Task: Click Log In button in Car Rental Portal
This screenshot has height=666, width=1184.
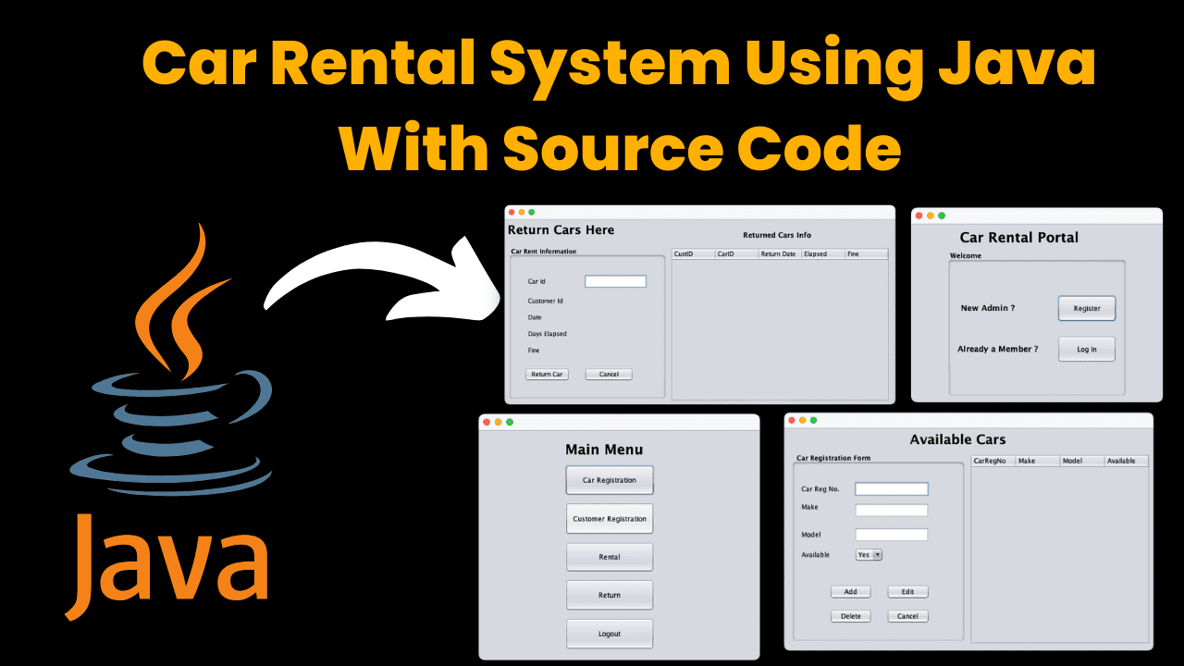Action: (1087, 349)
